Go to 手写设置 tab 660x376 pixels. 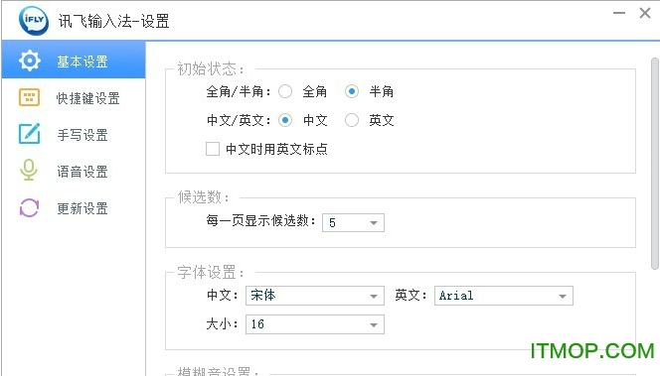click(74, 135)
